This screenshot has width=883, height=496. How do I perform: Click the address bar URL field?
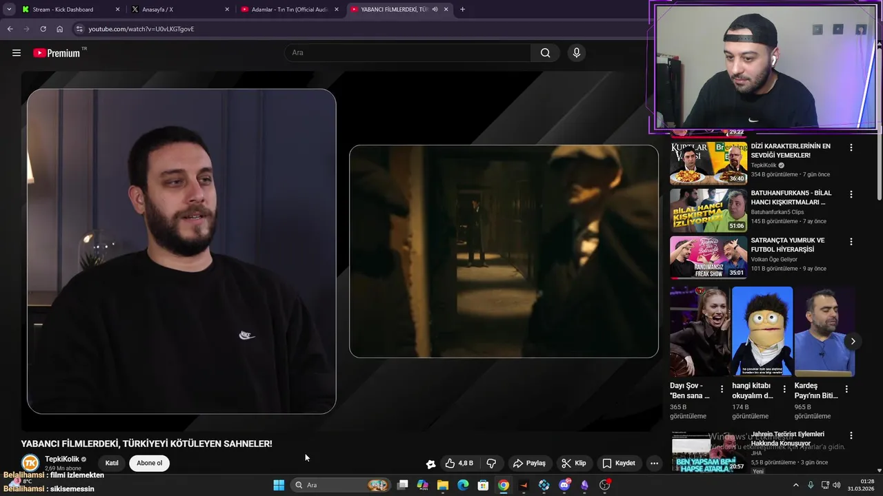coord(359,29)
